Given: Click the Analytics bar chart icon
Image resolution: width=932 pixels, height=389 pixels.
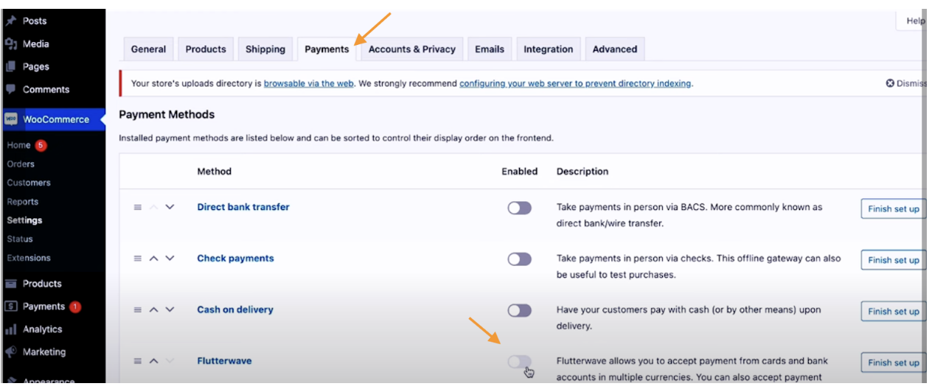Looking at the screenshot, I should tap(11, 329).
